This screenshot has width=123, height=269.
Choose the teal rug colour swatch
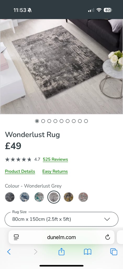(x=39, y=197)
